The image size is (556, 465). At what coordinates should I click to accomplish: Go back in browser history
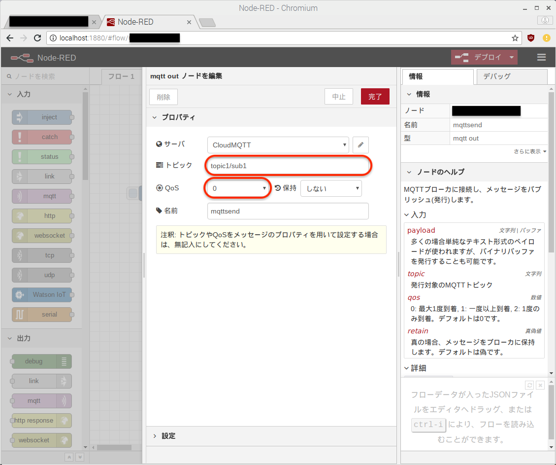point(10,38)
